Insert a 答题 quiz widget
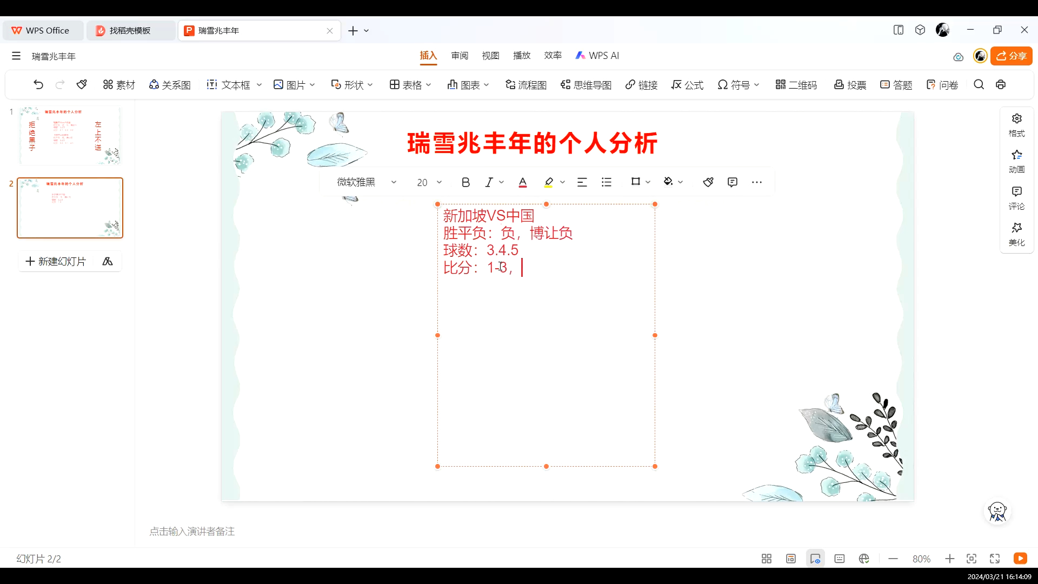 pyautogui.click(x=896, y=85)
